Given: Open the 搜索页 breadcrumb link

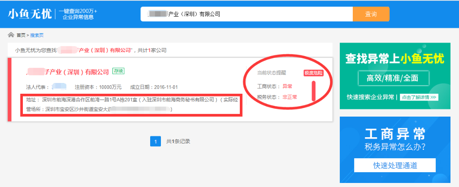Looking at the screenshot, I should [37, 35].
